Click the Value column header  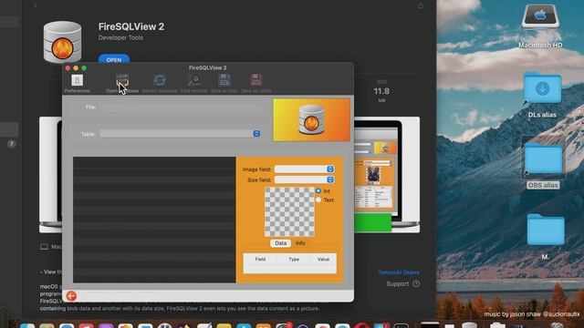point(323,259)
